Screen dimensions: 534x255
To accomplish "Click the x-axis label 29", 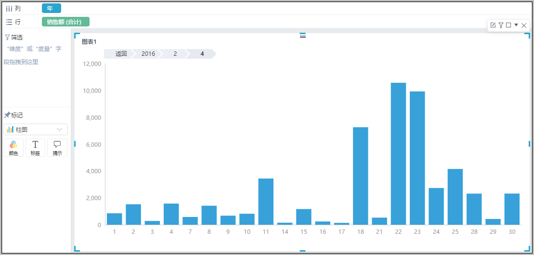I will pos(493,232).
